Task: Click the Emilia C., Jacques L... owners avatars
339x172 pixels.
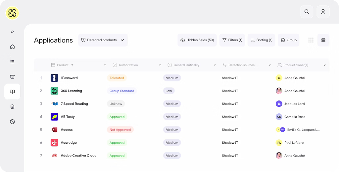Action: 281,129
